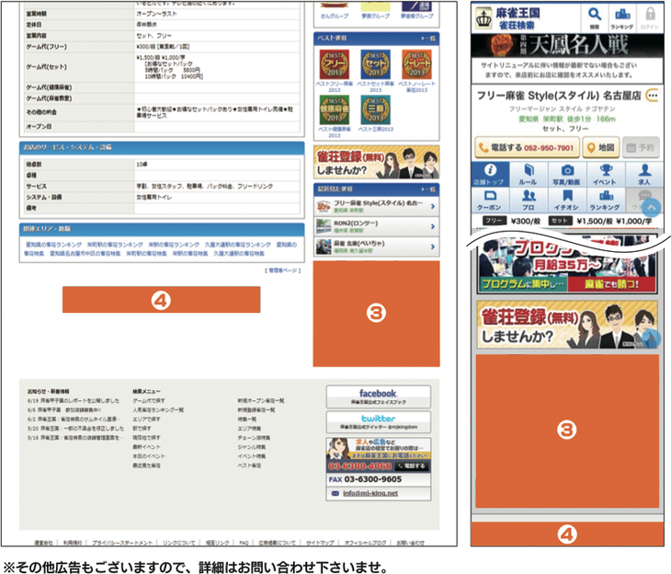
Task: Click the 電話する button beside 03-6300-4068
Action: (412, 466)
